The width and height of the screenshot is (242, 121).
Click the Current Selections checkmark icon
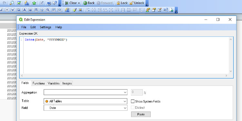pyautogui.click(x=19, y=3)
